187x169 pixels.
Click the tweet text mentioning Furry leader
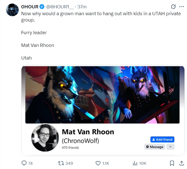pos(34,33)
